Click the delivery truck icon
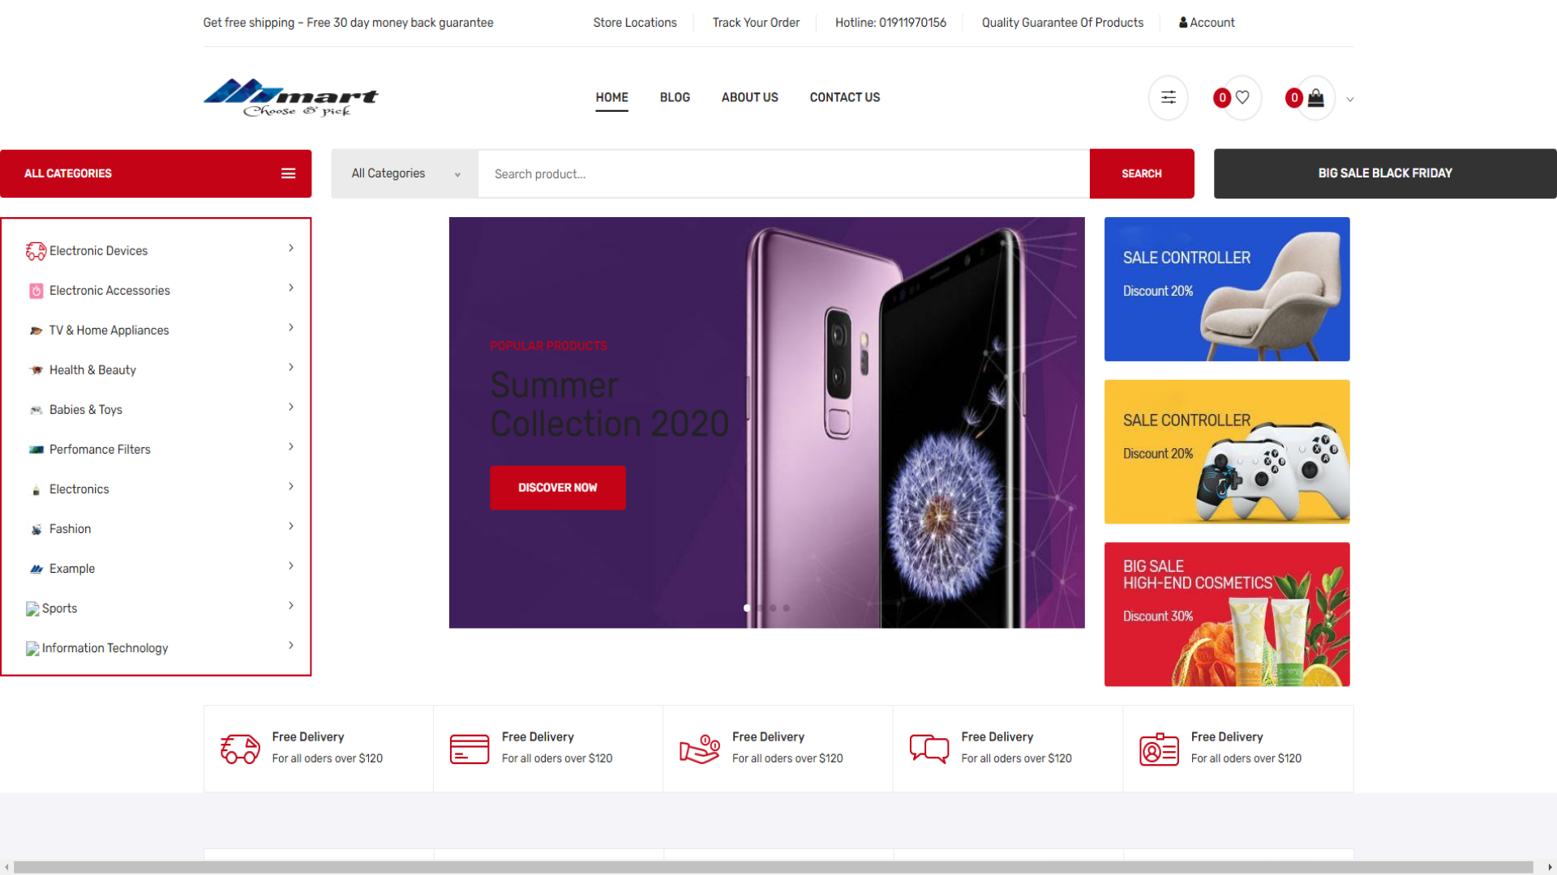1557x875 pixels. [x=240, y=749]
